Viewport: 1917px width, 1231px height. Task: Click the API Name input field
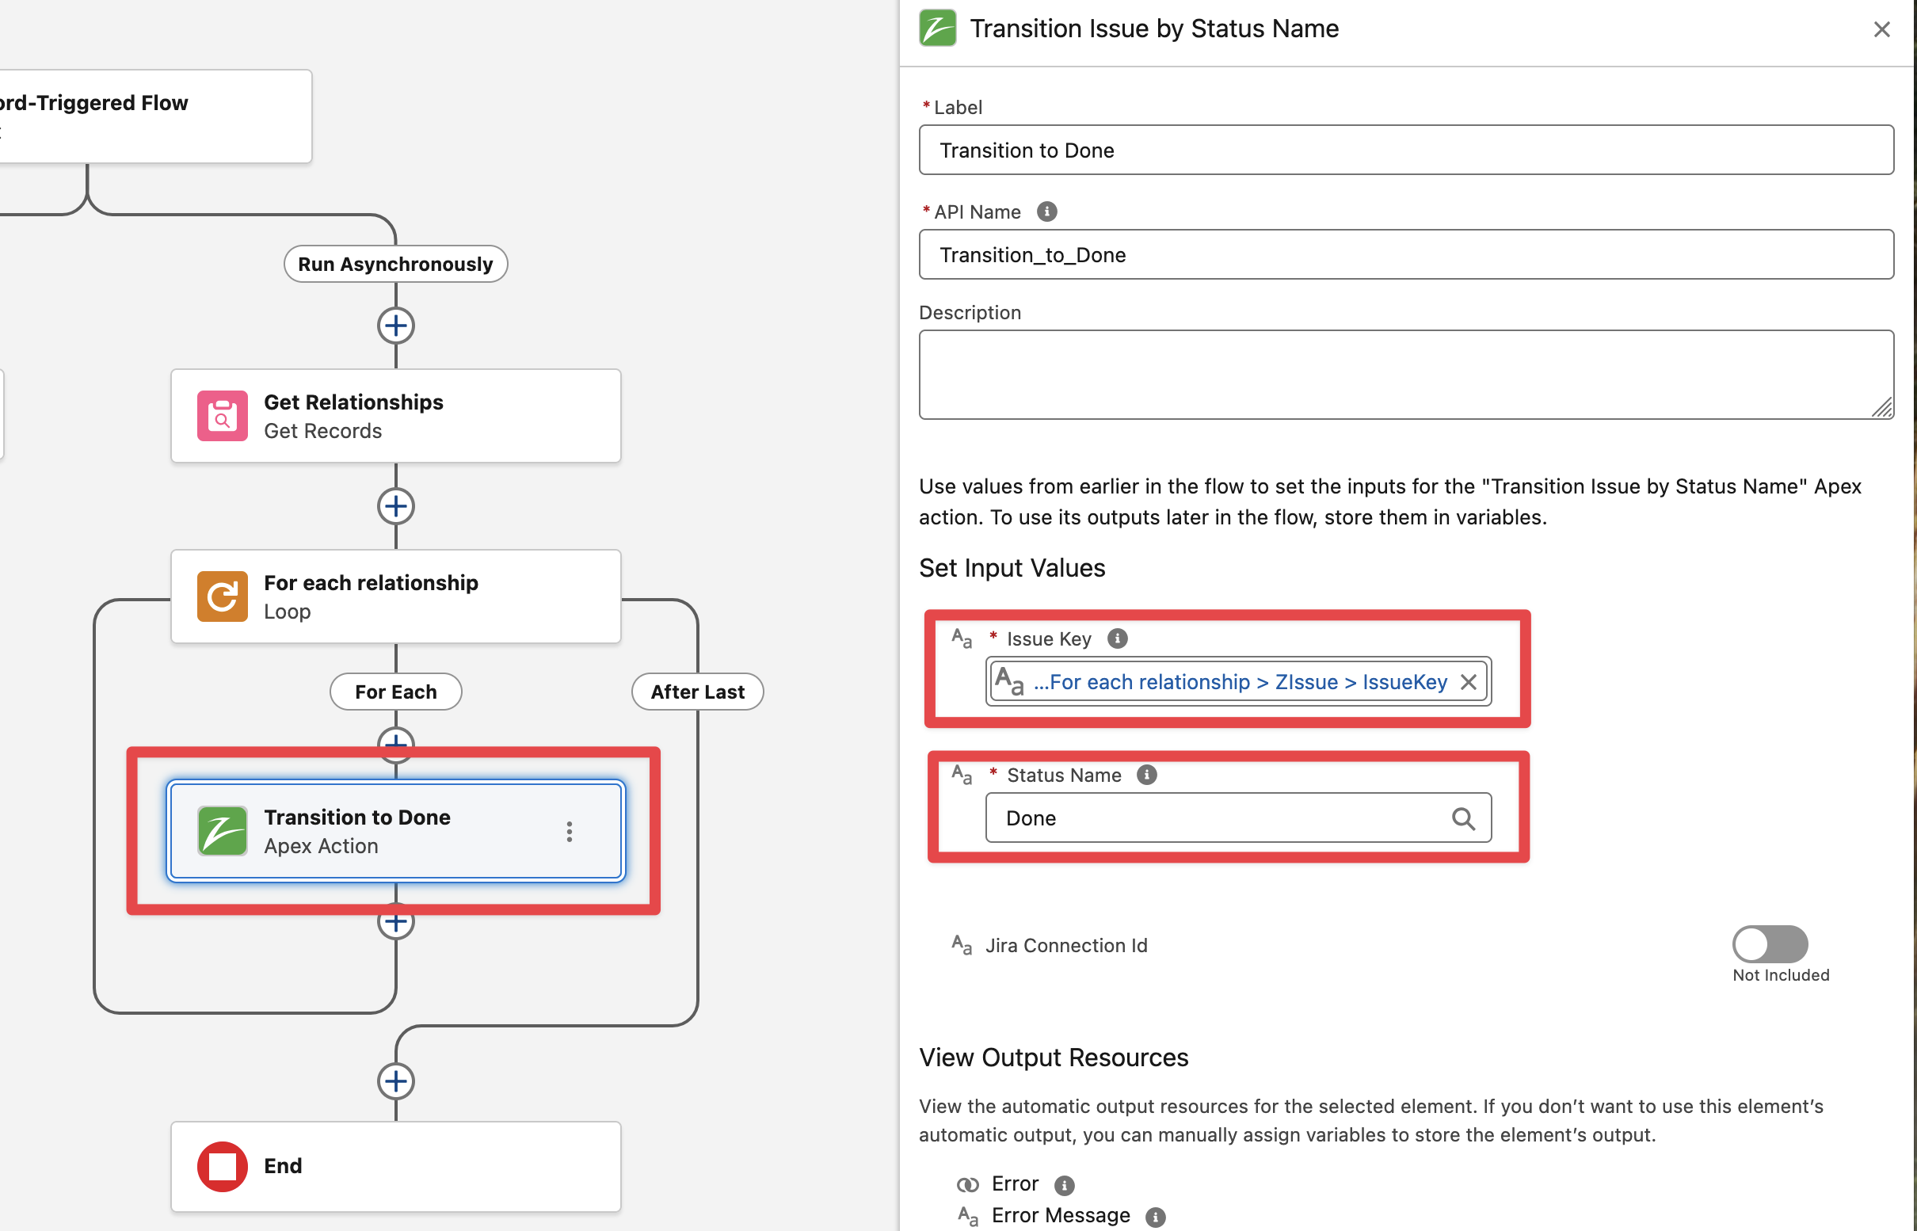pos(1405,255)
